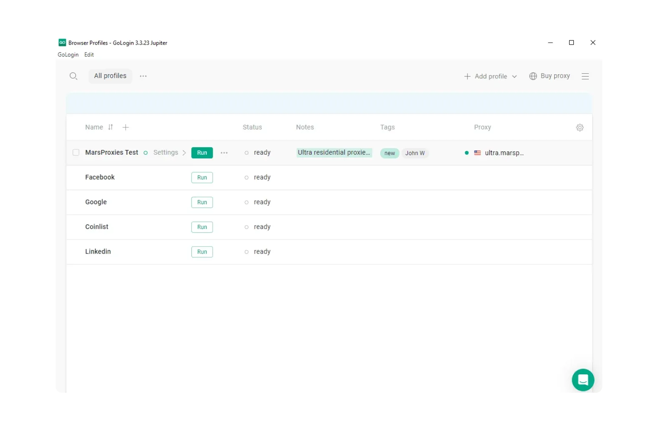Click ready status in MarsProxies Test row
The height and width of the screenshot is (429, 658).
[262, 153]
